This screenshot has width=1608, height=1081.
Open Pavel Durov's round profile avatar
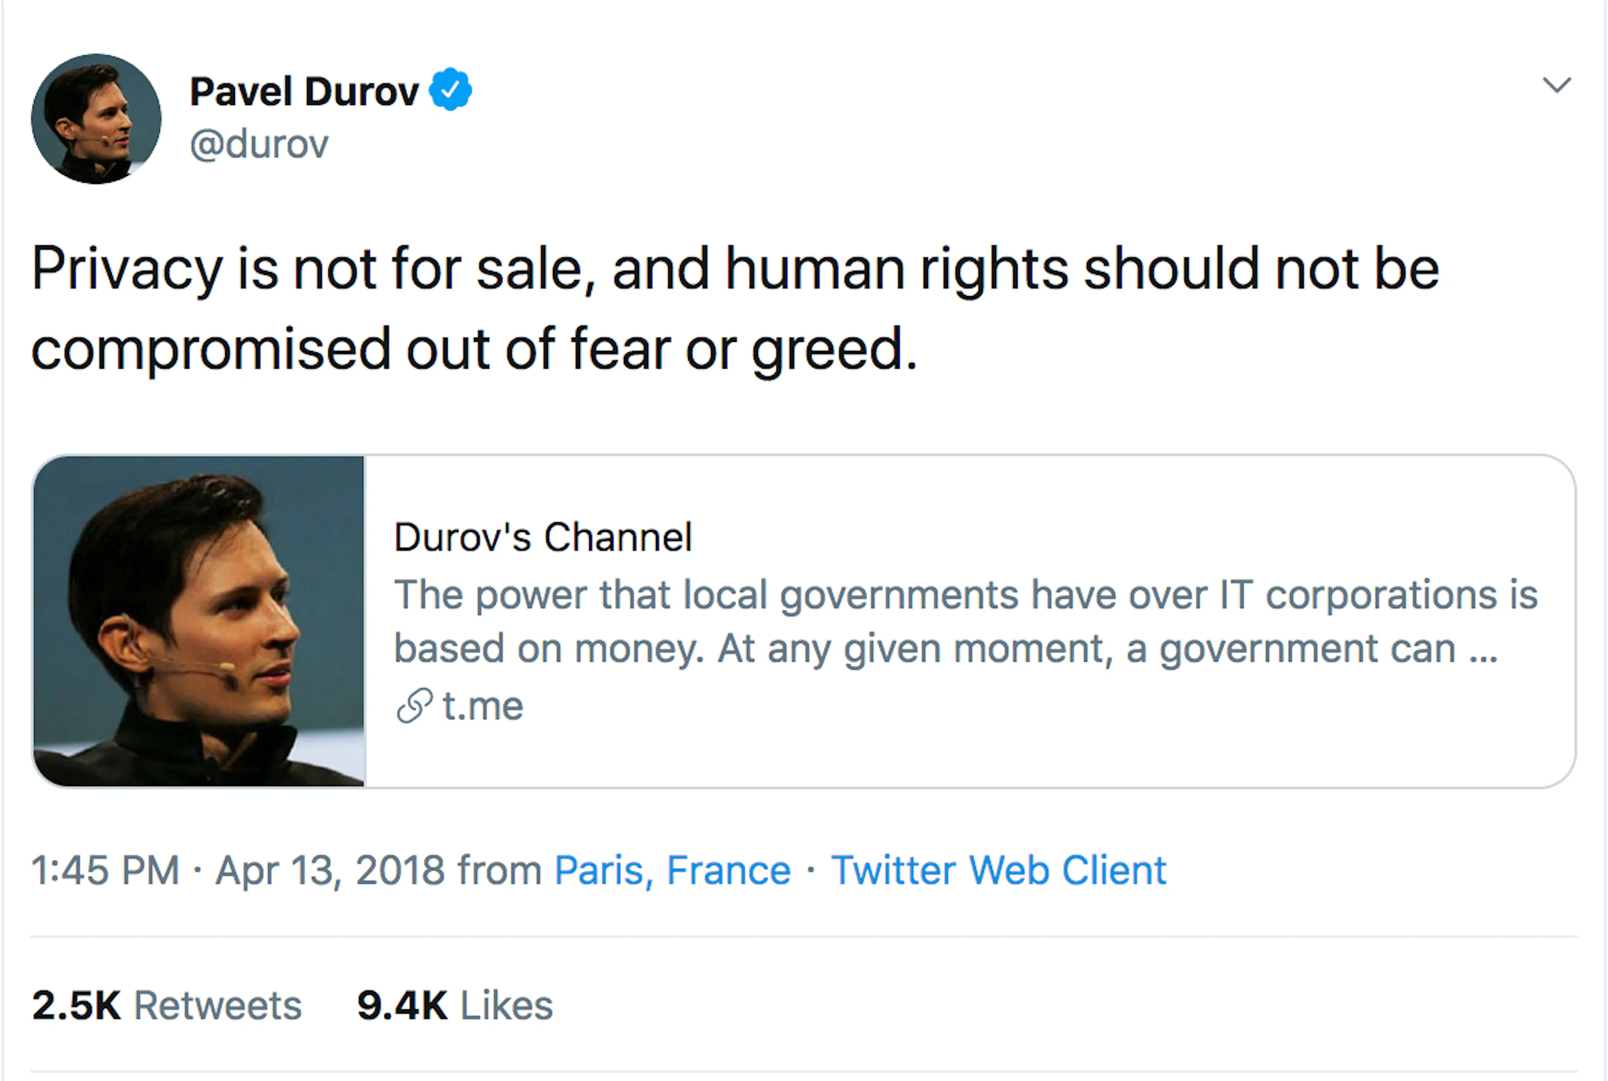click(x=96, y=119)
